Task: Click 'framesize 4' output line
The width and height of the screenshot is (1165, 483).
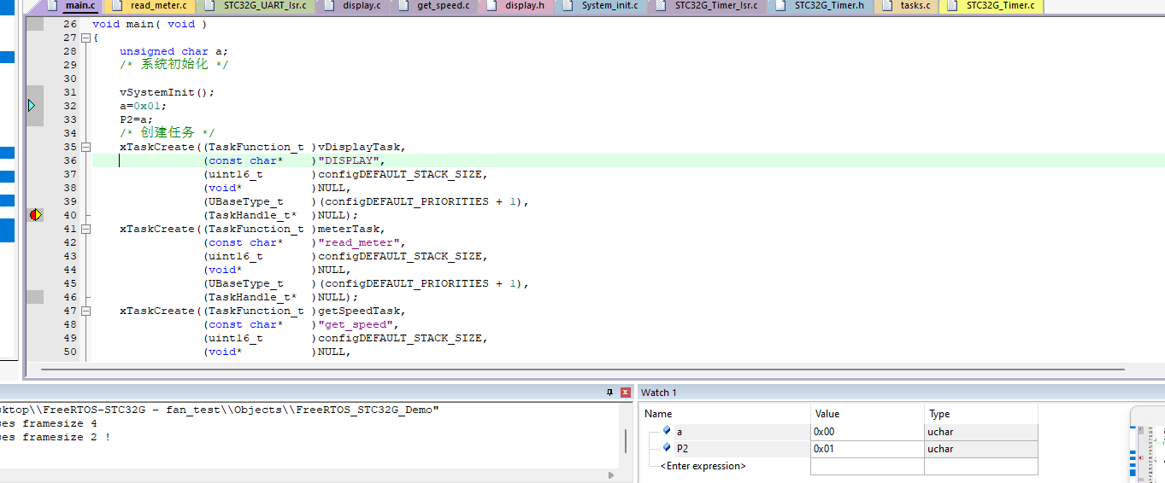Action: (49, 423)
